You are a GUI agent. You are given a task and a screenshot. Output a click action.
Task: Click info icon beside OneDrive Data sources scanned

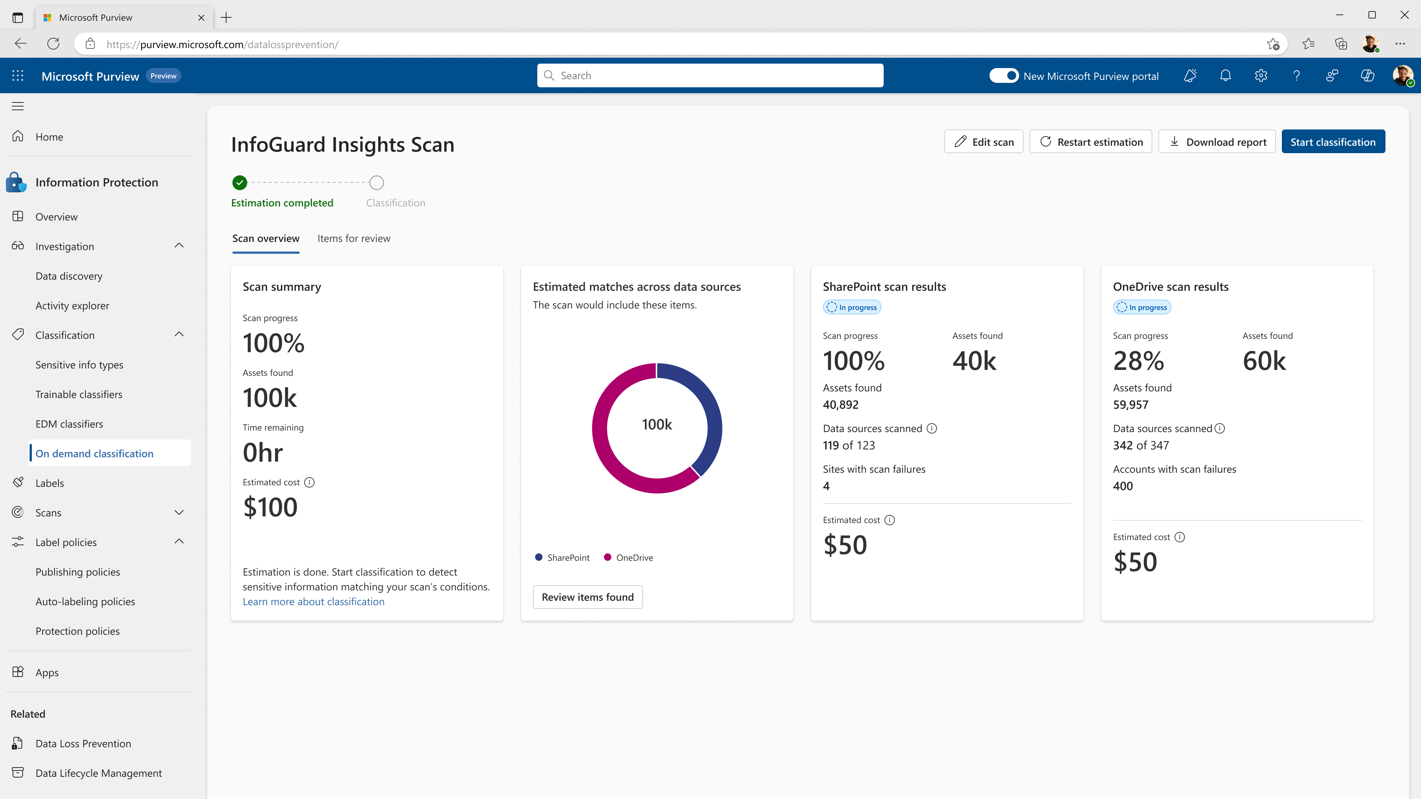point(1220,428)
